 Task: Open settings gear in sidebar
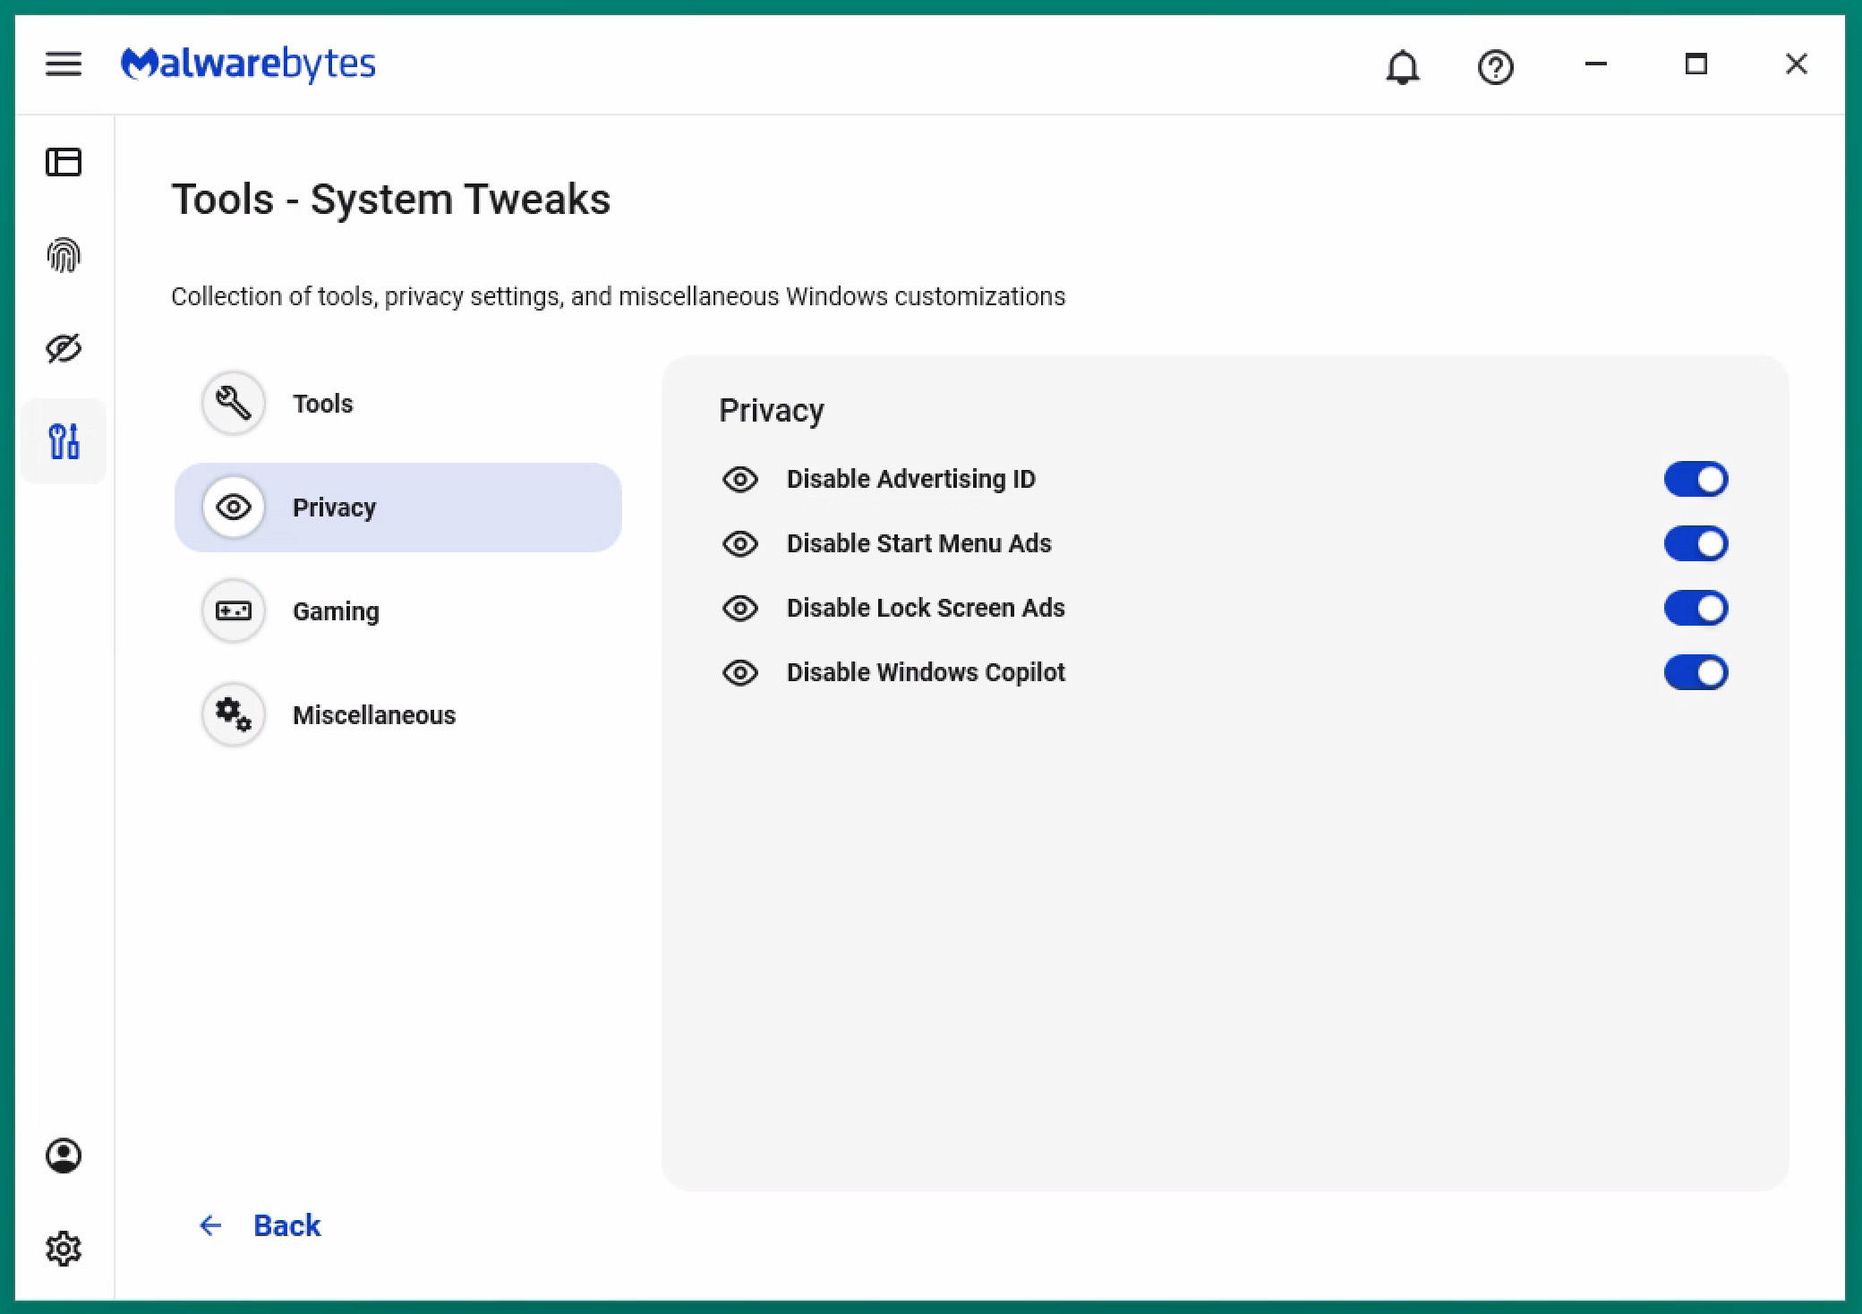pyautogui.click(x=63, y=1248)
